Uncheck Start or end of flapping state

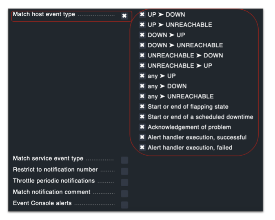[142, 107]
